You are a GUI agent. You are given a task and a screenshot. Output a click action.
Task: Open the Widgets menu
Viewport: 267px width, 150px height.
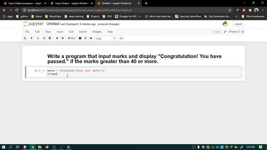[97, 32]
